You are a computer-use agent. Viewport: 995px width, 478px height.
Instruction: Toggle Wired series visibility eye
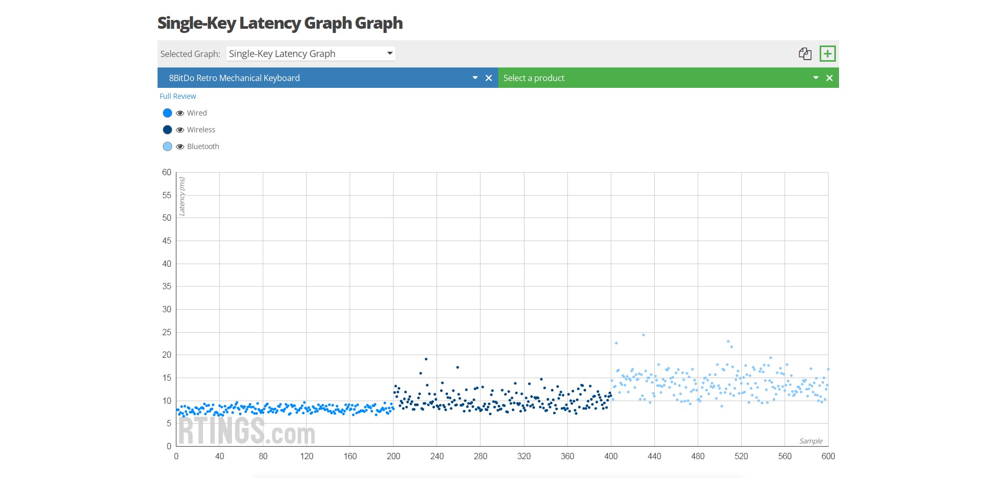[180, 113]
